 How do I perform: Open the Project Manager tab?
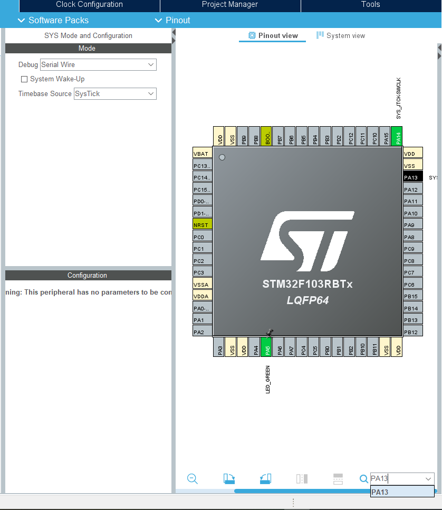[230, 5]
